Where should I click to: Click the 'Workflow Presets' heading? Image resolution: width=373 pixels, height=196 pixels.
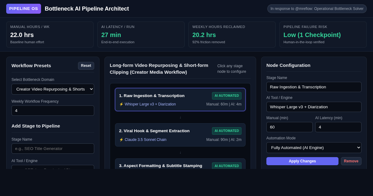pos(31,66)
